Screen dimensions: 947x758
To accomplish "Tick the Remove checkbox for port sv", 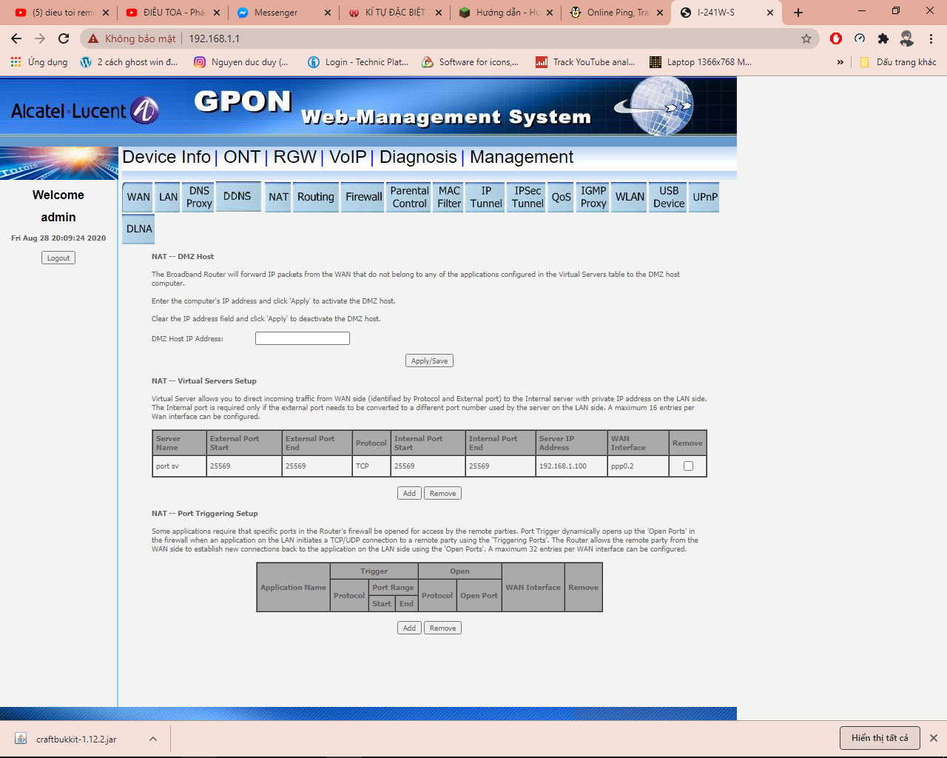I will point(688,466).
